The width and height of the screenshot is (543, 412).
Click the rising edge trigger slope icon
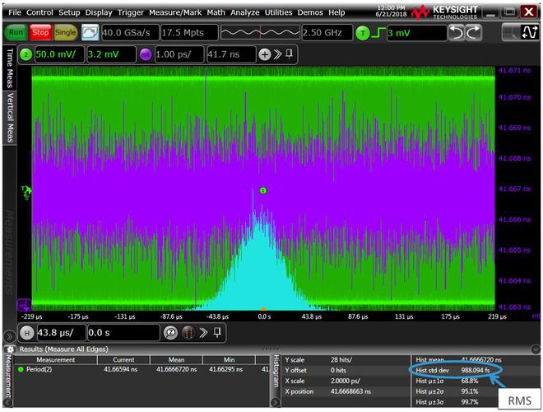pyautogui.click(x=378, y=33)
